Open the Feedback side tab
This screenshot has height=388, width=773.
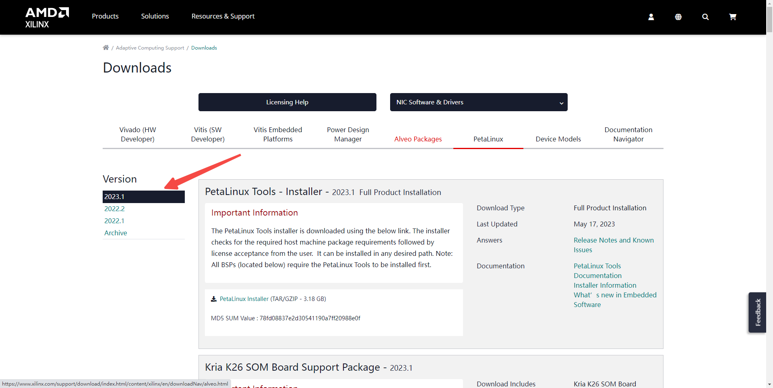(x=758, y=312)
